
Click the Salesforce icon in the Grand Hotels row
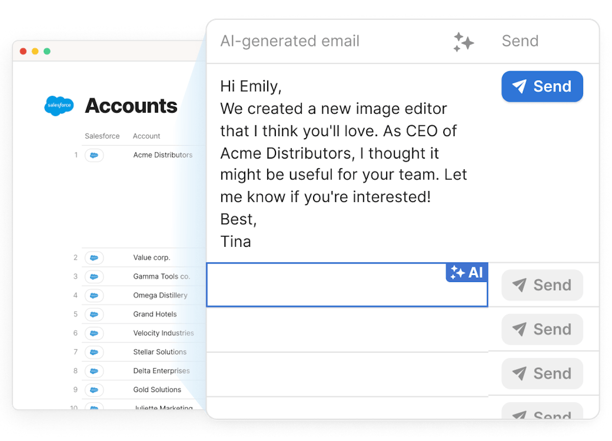[x=94, y=314]
